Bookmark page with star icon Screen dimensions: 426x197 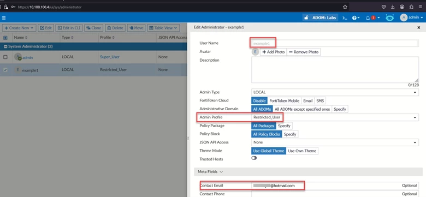345,7
